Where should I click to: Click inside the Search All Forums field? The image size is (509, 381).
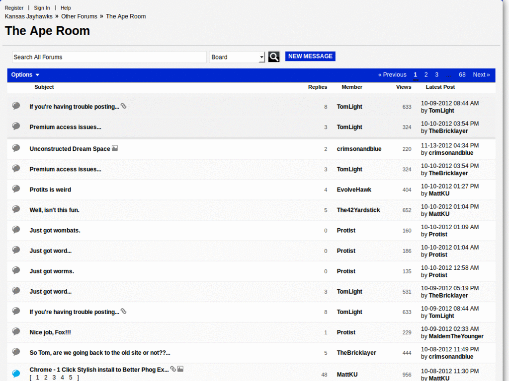[109, 57]
